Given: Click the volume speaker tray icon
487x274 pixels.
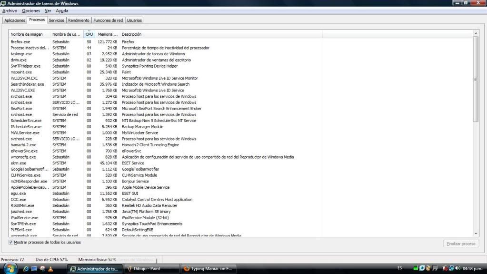Looking at the screenshot, I should (457, 268).
